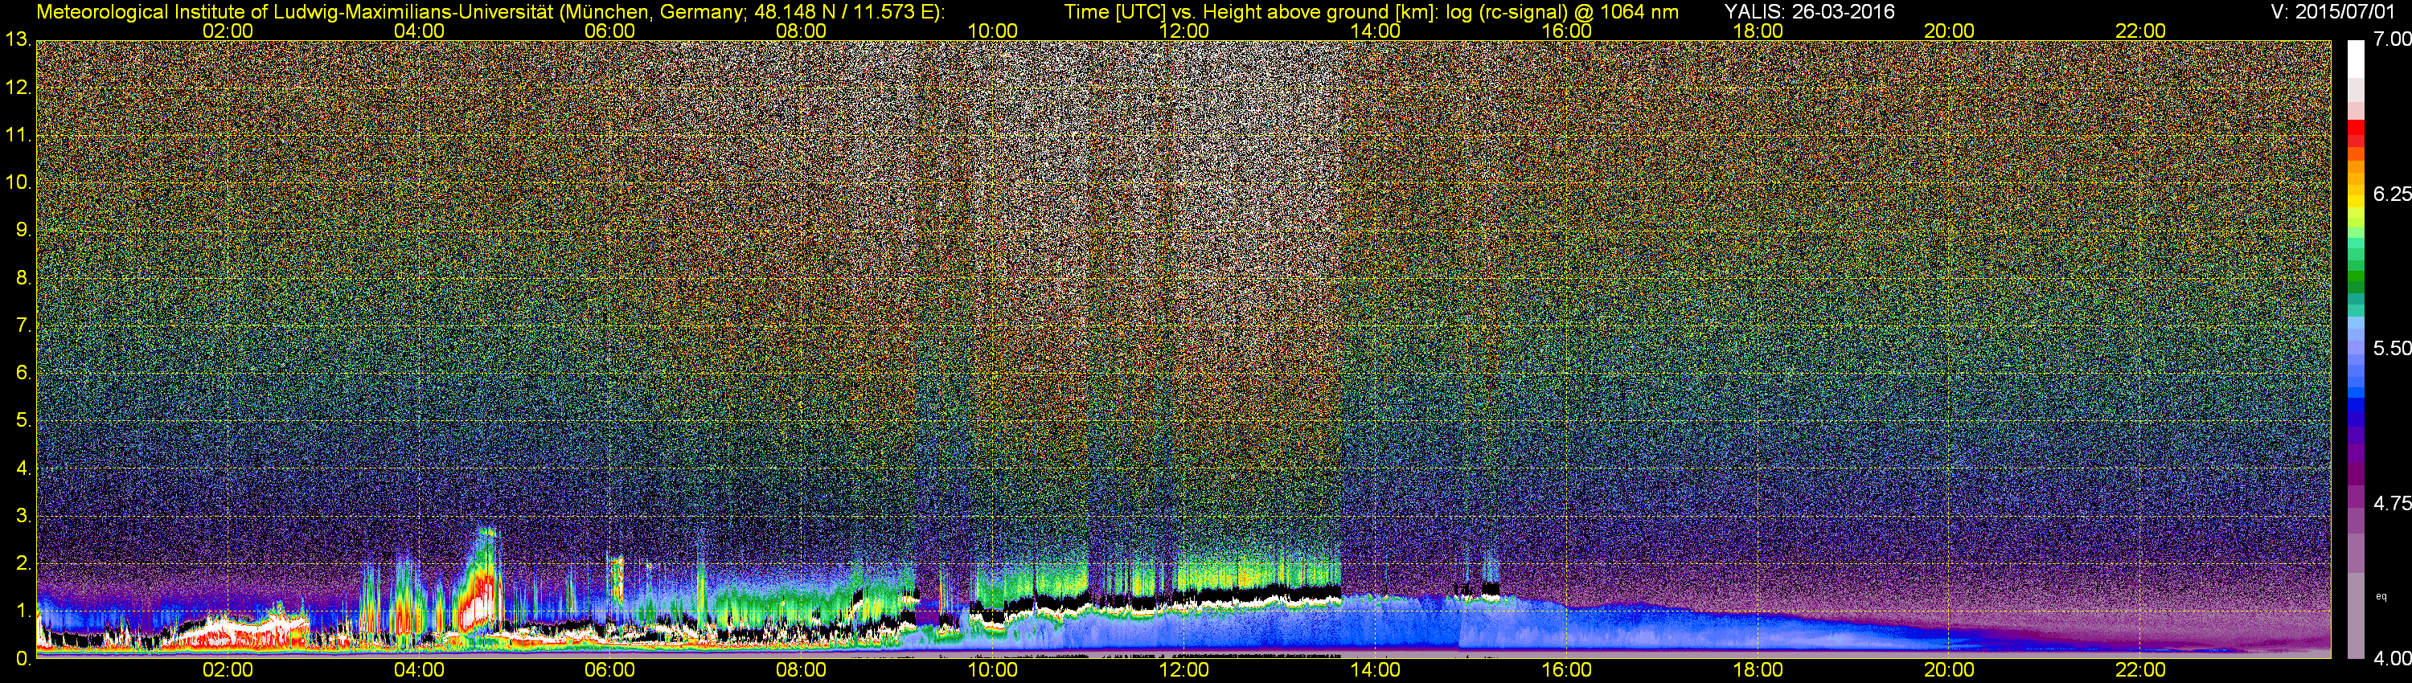Image resolution: width=2412 pixels, height=683 pixels.
Task: Click the 02:00 label on the upper time axis
Action: click(228, 31)
